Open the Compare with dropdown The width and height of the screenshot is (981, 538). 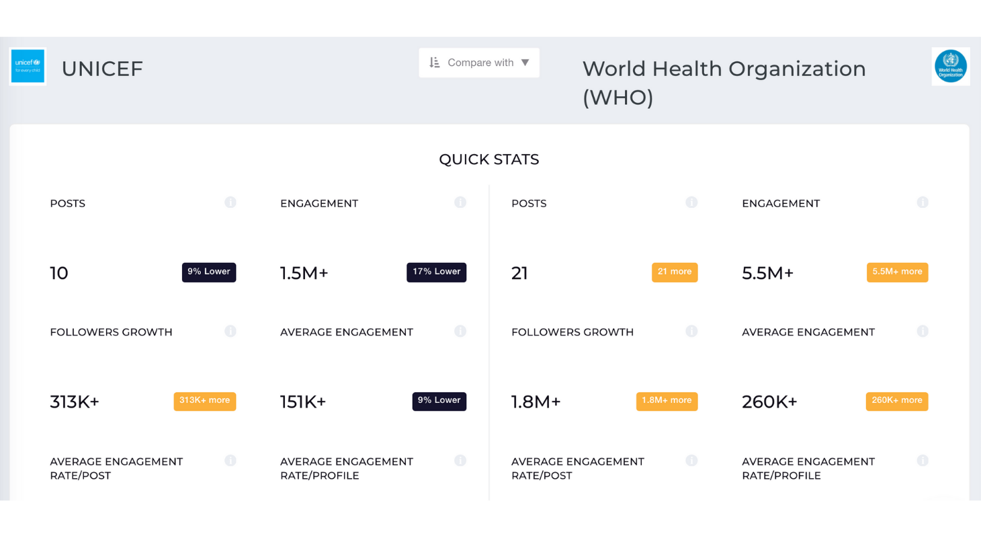479,63
